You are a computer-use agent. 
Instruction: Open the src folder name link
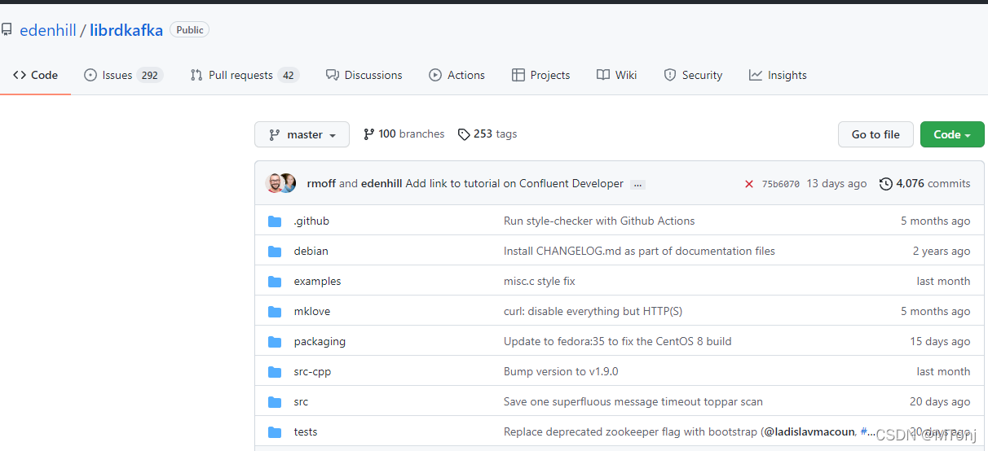tap(301, 401)
